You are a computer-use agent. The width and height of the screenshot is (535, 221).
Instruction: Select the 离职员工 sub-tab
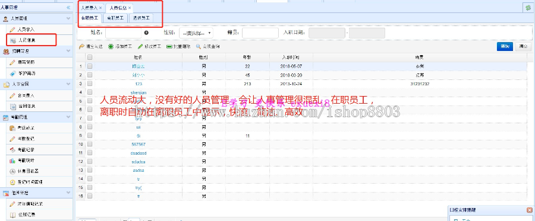click(115, 18)
